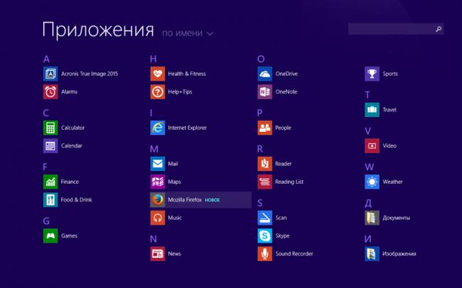Open the Food & Drink icon

pos(50,200)
